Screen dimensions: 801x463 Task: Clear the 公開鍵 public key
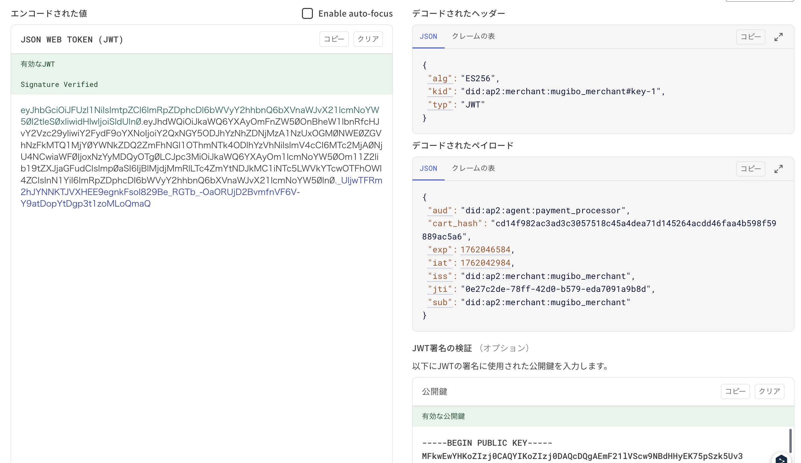[769, 391]
